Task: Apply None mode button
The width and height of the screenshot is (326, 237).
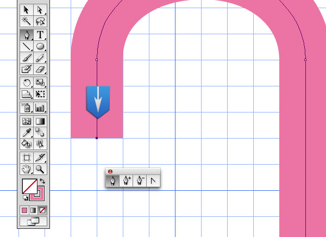Action: coord(42,210)
